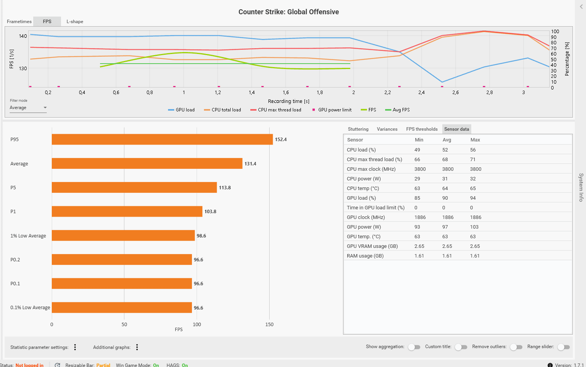Select the GPU load (%) row
The image size is (586, 367).
pyautogui.click(x=458, y=198)
